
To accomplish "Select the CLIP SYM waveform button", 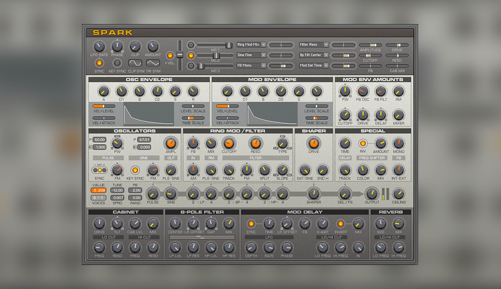I will (x=135, y=63).
